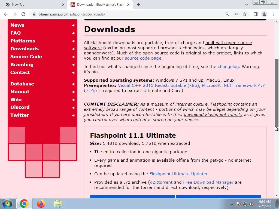Click the arrow beside FAQ
The image size is (279, 209).
pos(73,33)
